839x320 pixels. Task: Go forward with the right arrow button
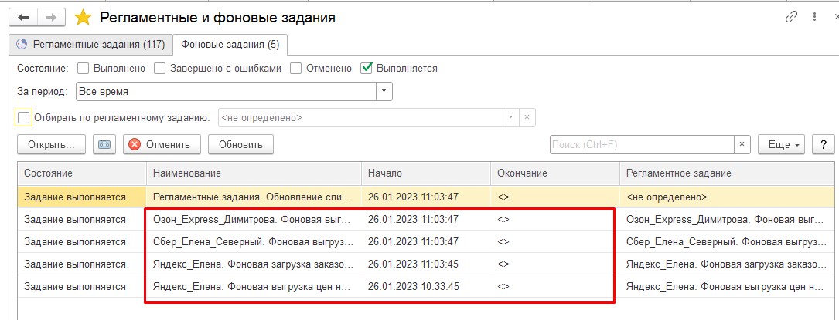click(x=51, y=18)
